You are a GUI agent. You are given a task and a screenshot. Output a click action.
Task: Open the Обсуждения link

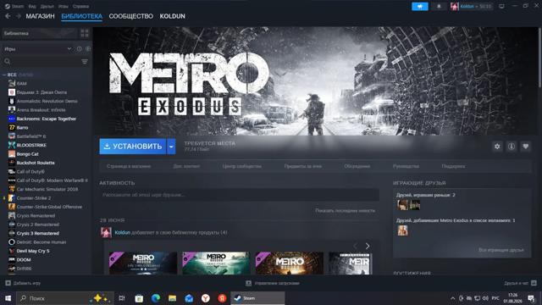tap(357, 166)
